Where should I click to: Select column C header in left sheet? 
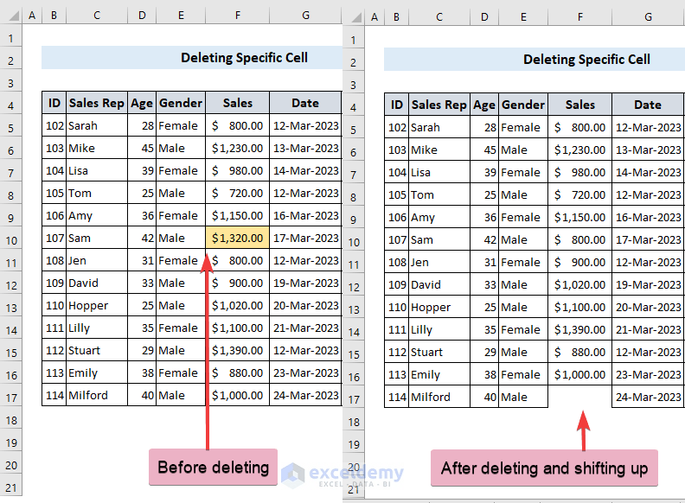coord(97,16)
